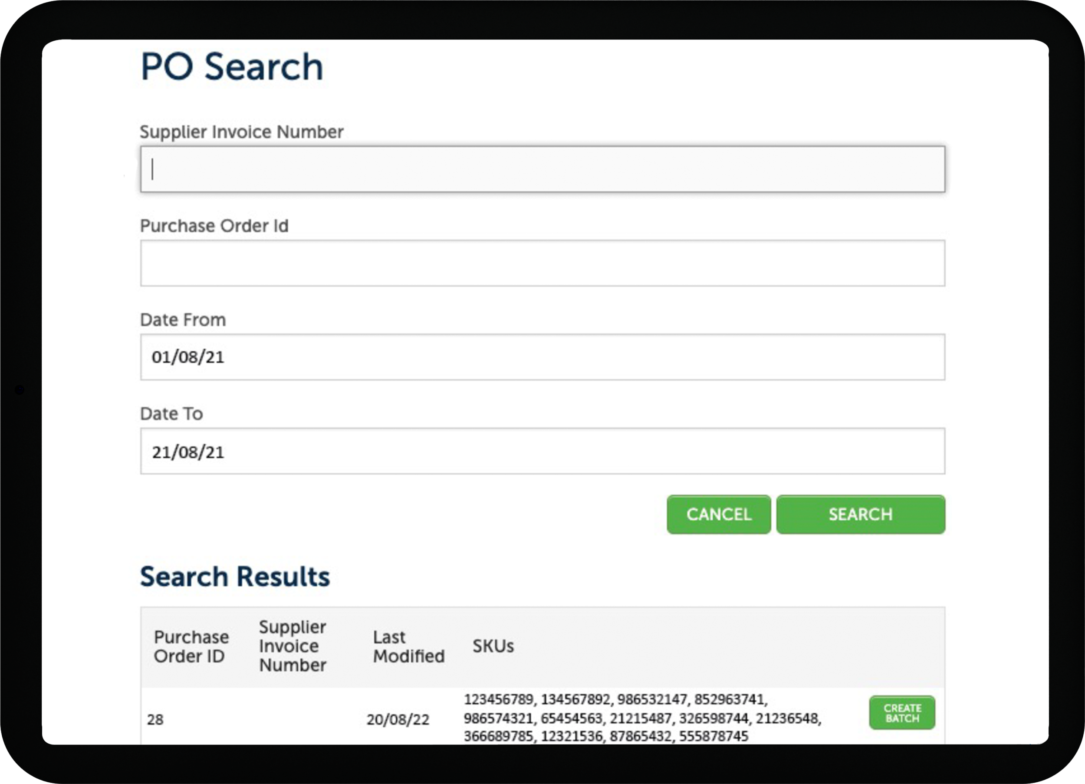Click the Search Results heading
Image resolution: width=1085 pixels, height=784 pixels.
coord(235,577)
